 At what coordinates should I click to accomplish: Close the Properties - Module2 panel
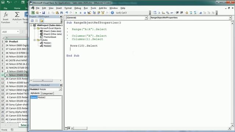[x=61, y=85]
